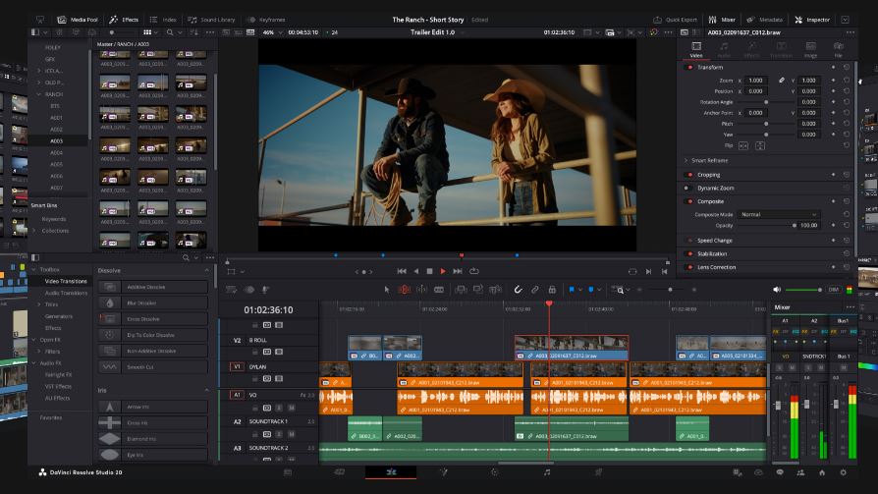Open the Composite Mode dropdown
878x494 pixels.
coord(778,214)
